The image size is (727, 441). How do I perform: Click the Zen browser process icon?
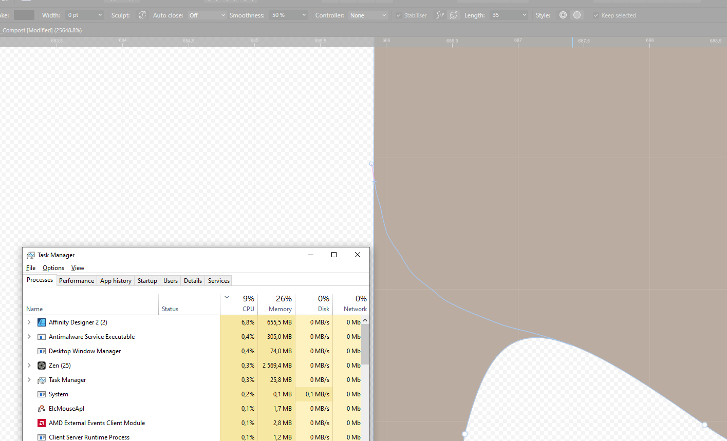pos(42,366)
